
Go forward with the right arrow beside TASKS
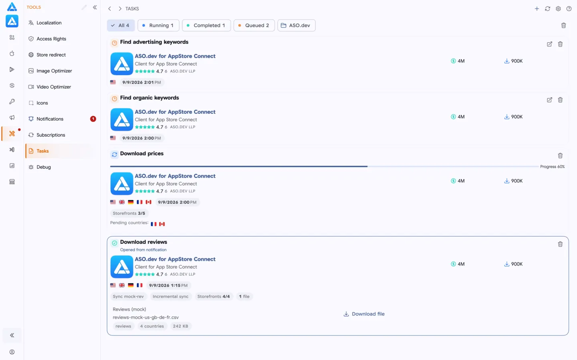(x=120, y=8)
